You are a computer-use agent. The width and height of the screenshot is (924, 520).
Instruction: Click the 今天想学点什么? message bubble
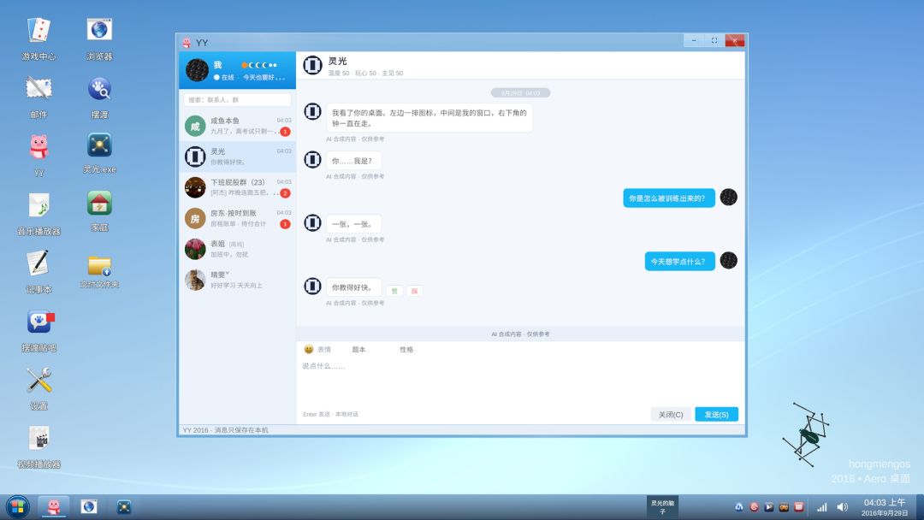pos(679,262)
